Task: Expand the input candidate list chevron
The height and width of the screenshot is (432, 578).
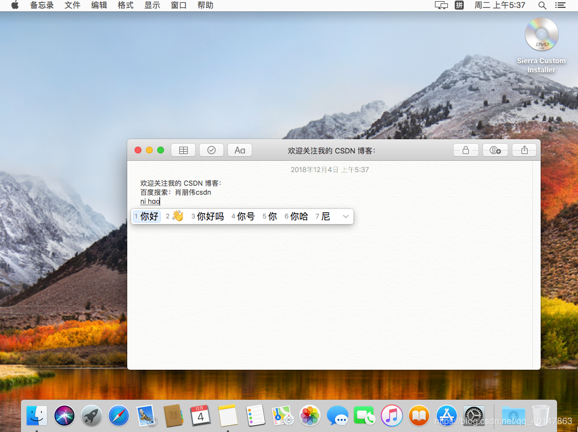Action: (x=346, y=216)
